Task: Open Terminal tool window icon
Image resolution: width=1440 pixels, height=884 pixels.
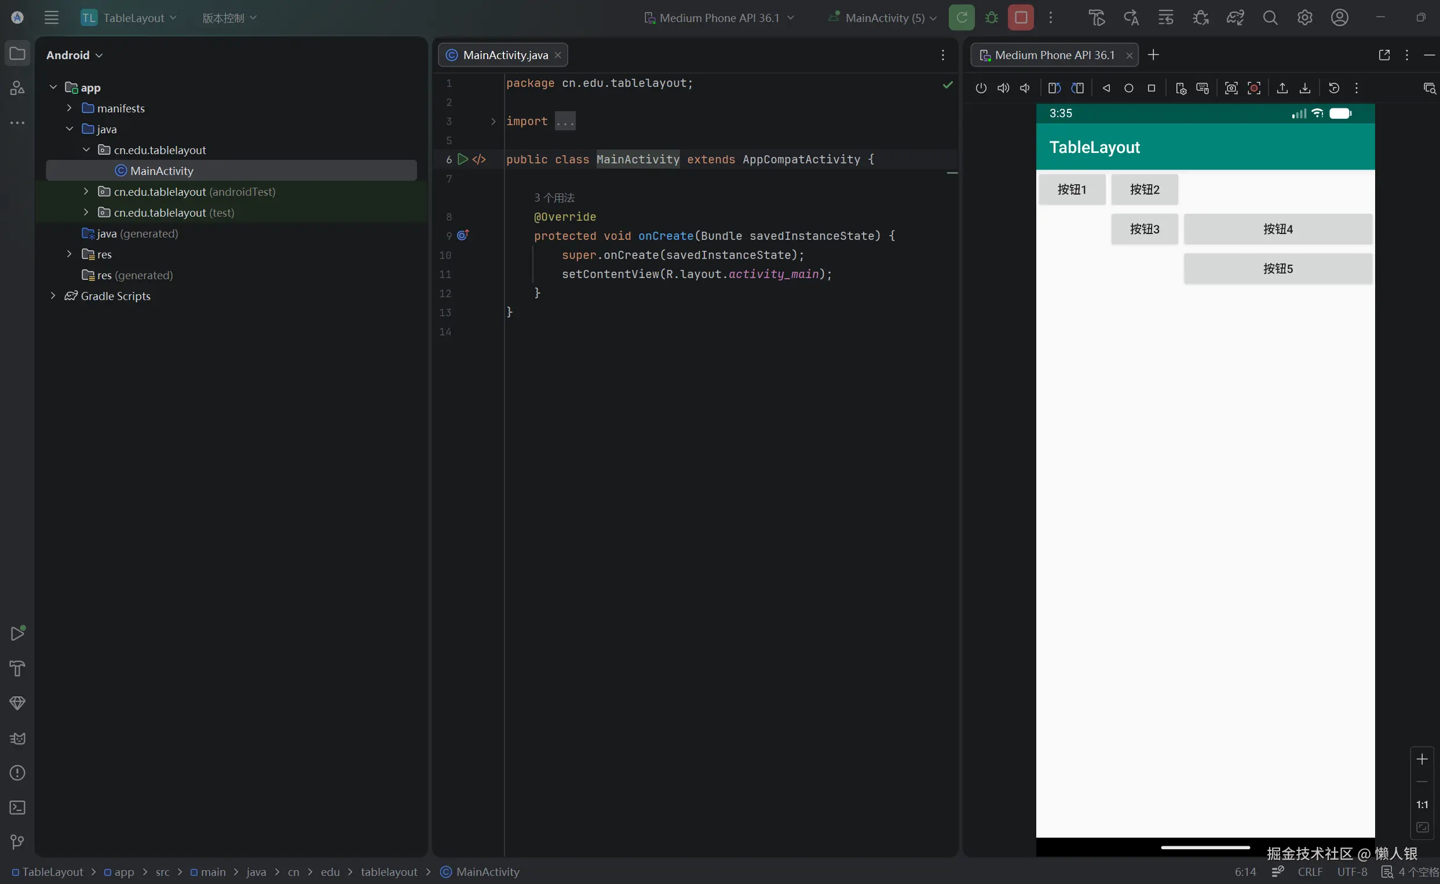Action: tap(17, 808)
